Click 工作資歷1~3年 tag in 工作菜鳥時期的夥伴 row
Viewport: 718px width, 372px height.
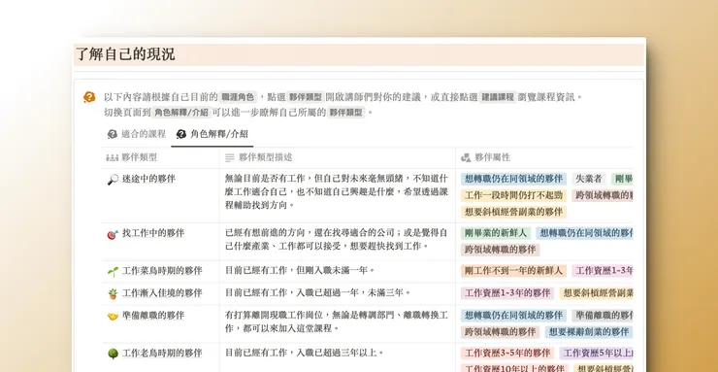coord(603,271)
